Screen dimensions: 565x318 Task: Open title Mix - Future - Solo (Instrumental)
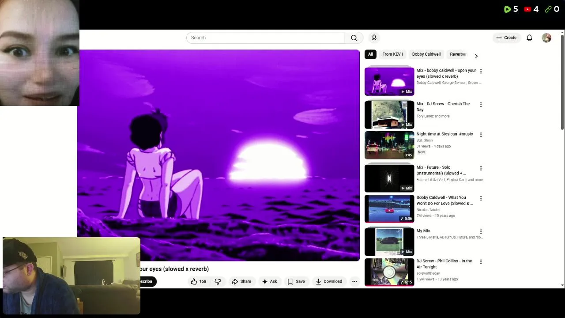point(441,170)
